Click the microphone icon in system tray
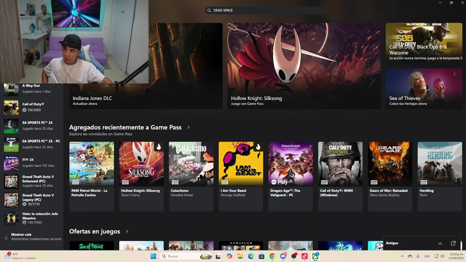 418,256
